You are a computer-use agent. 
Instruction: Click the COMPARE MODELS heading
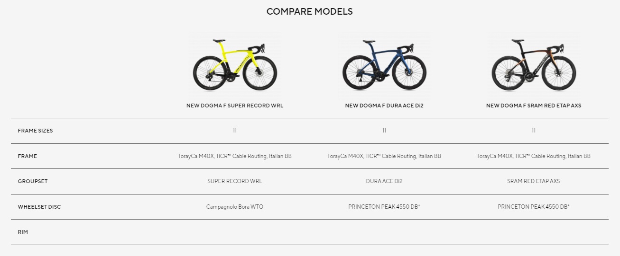click(310, 11)
